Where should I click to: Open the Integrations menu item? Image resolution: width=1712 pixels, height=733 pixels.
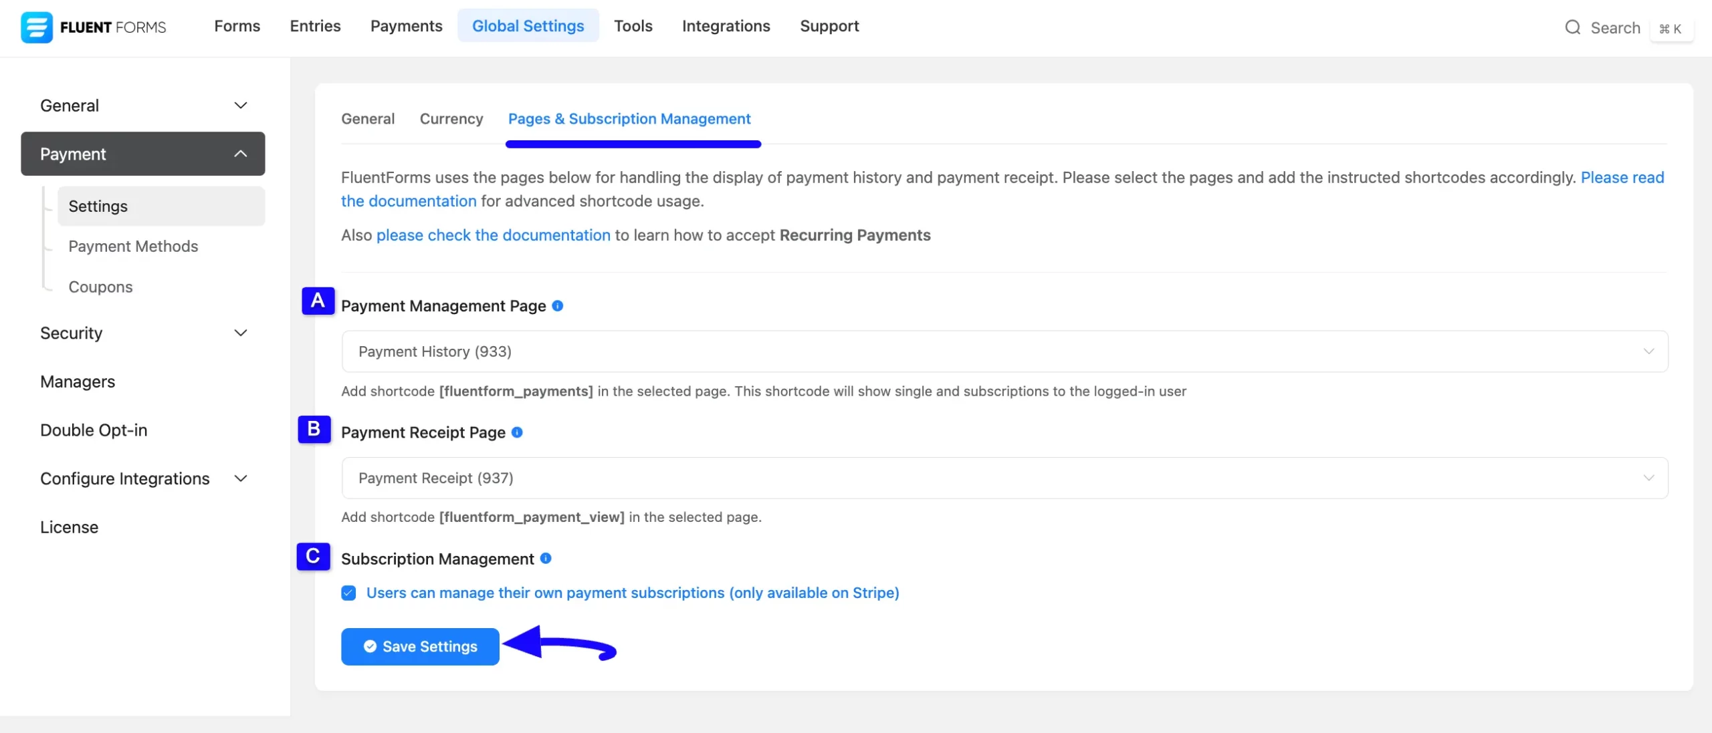(x=726, y=26)
